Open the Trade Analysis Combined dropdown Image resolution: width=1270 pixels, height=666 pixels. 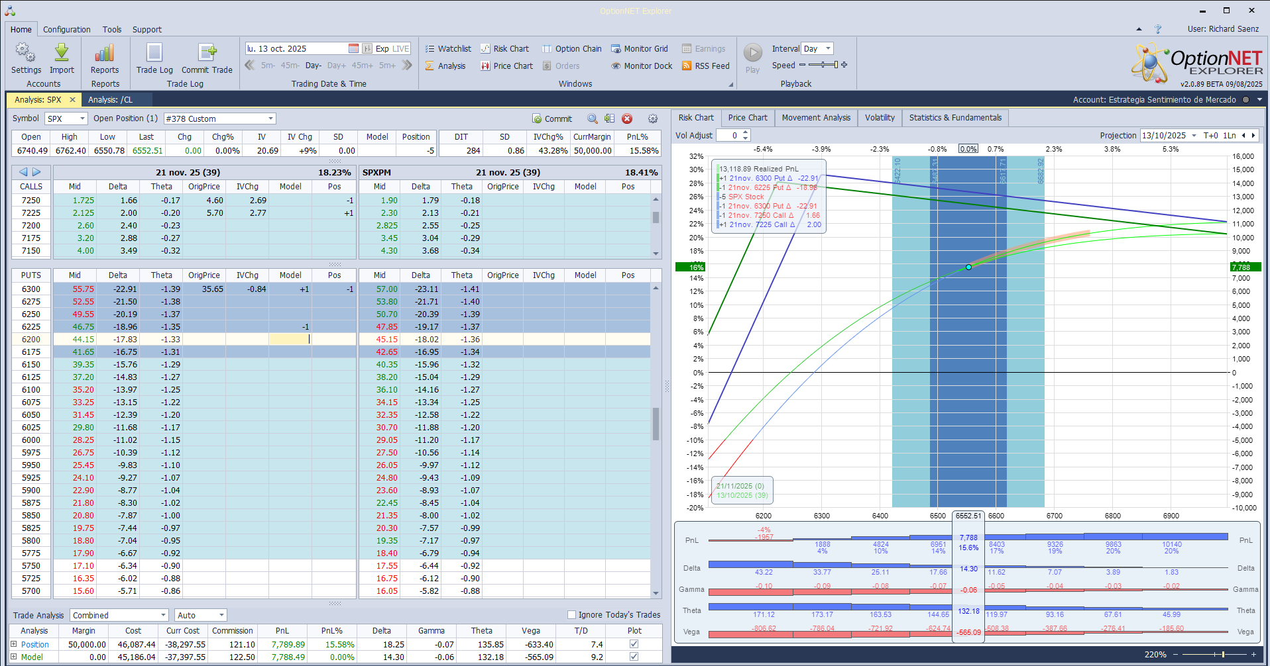click(x=163, y=615)
